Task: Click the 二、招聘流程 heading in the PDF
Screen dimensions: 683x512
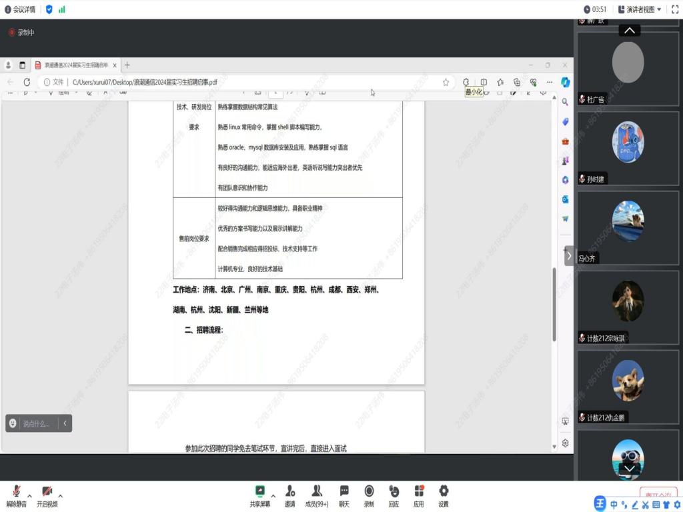Action: (x=204, y=330)
